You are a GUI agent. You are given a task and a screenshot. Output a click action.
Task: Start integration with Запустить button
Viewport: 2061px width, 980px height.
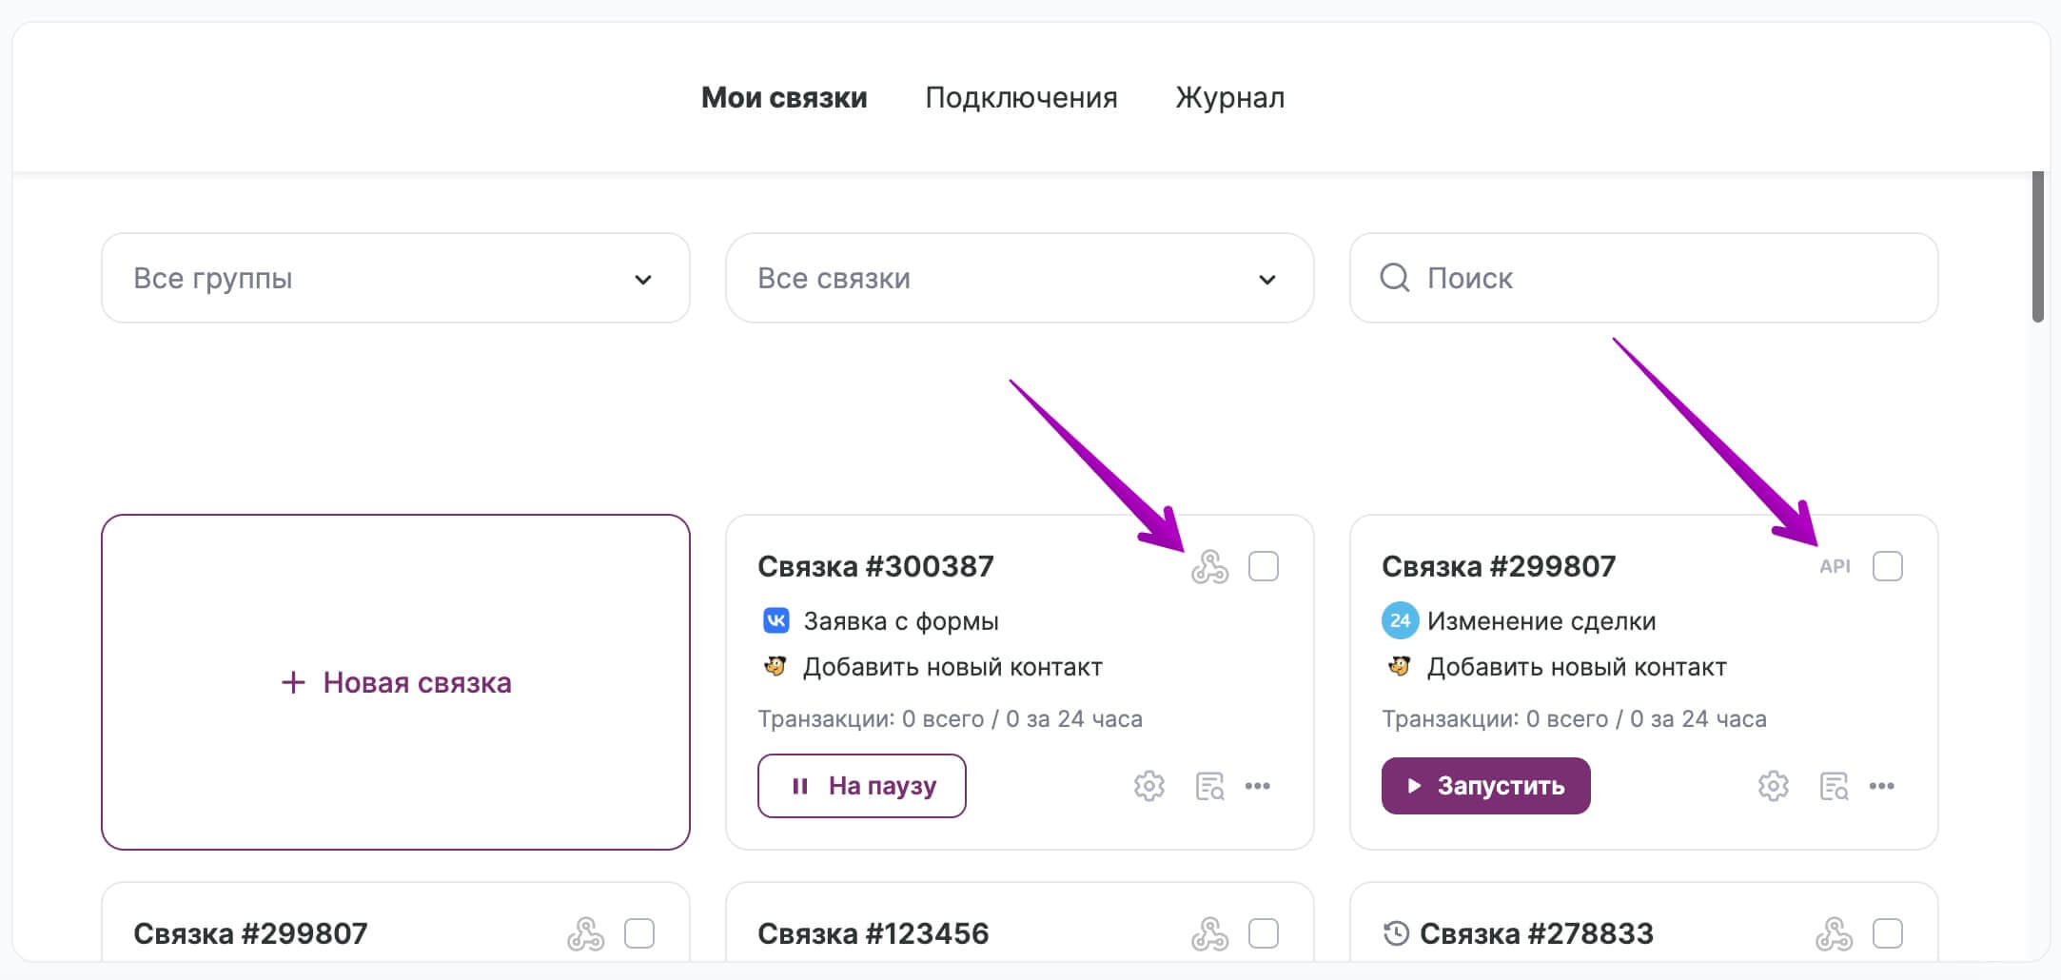point(1485,786)
